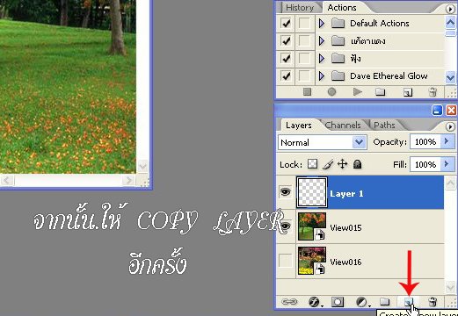Switch to the History tab
The image size is (458, 316).
300,8
